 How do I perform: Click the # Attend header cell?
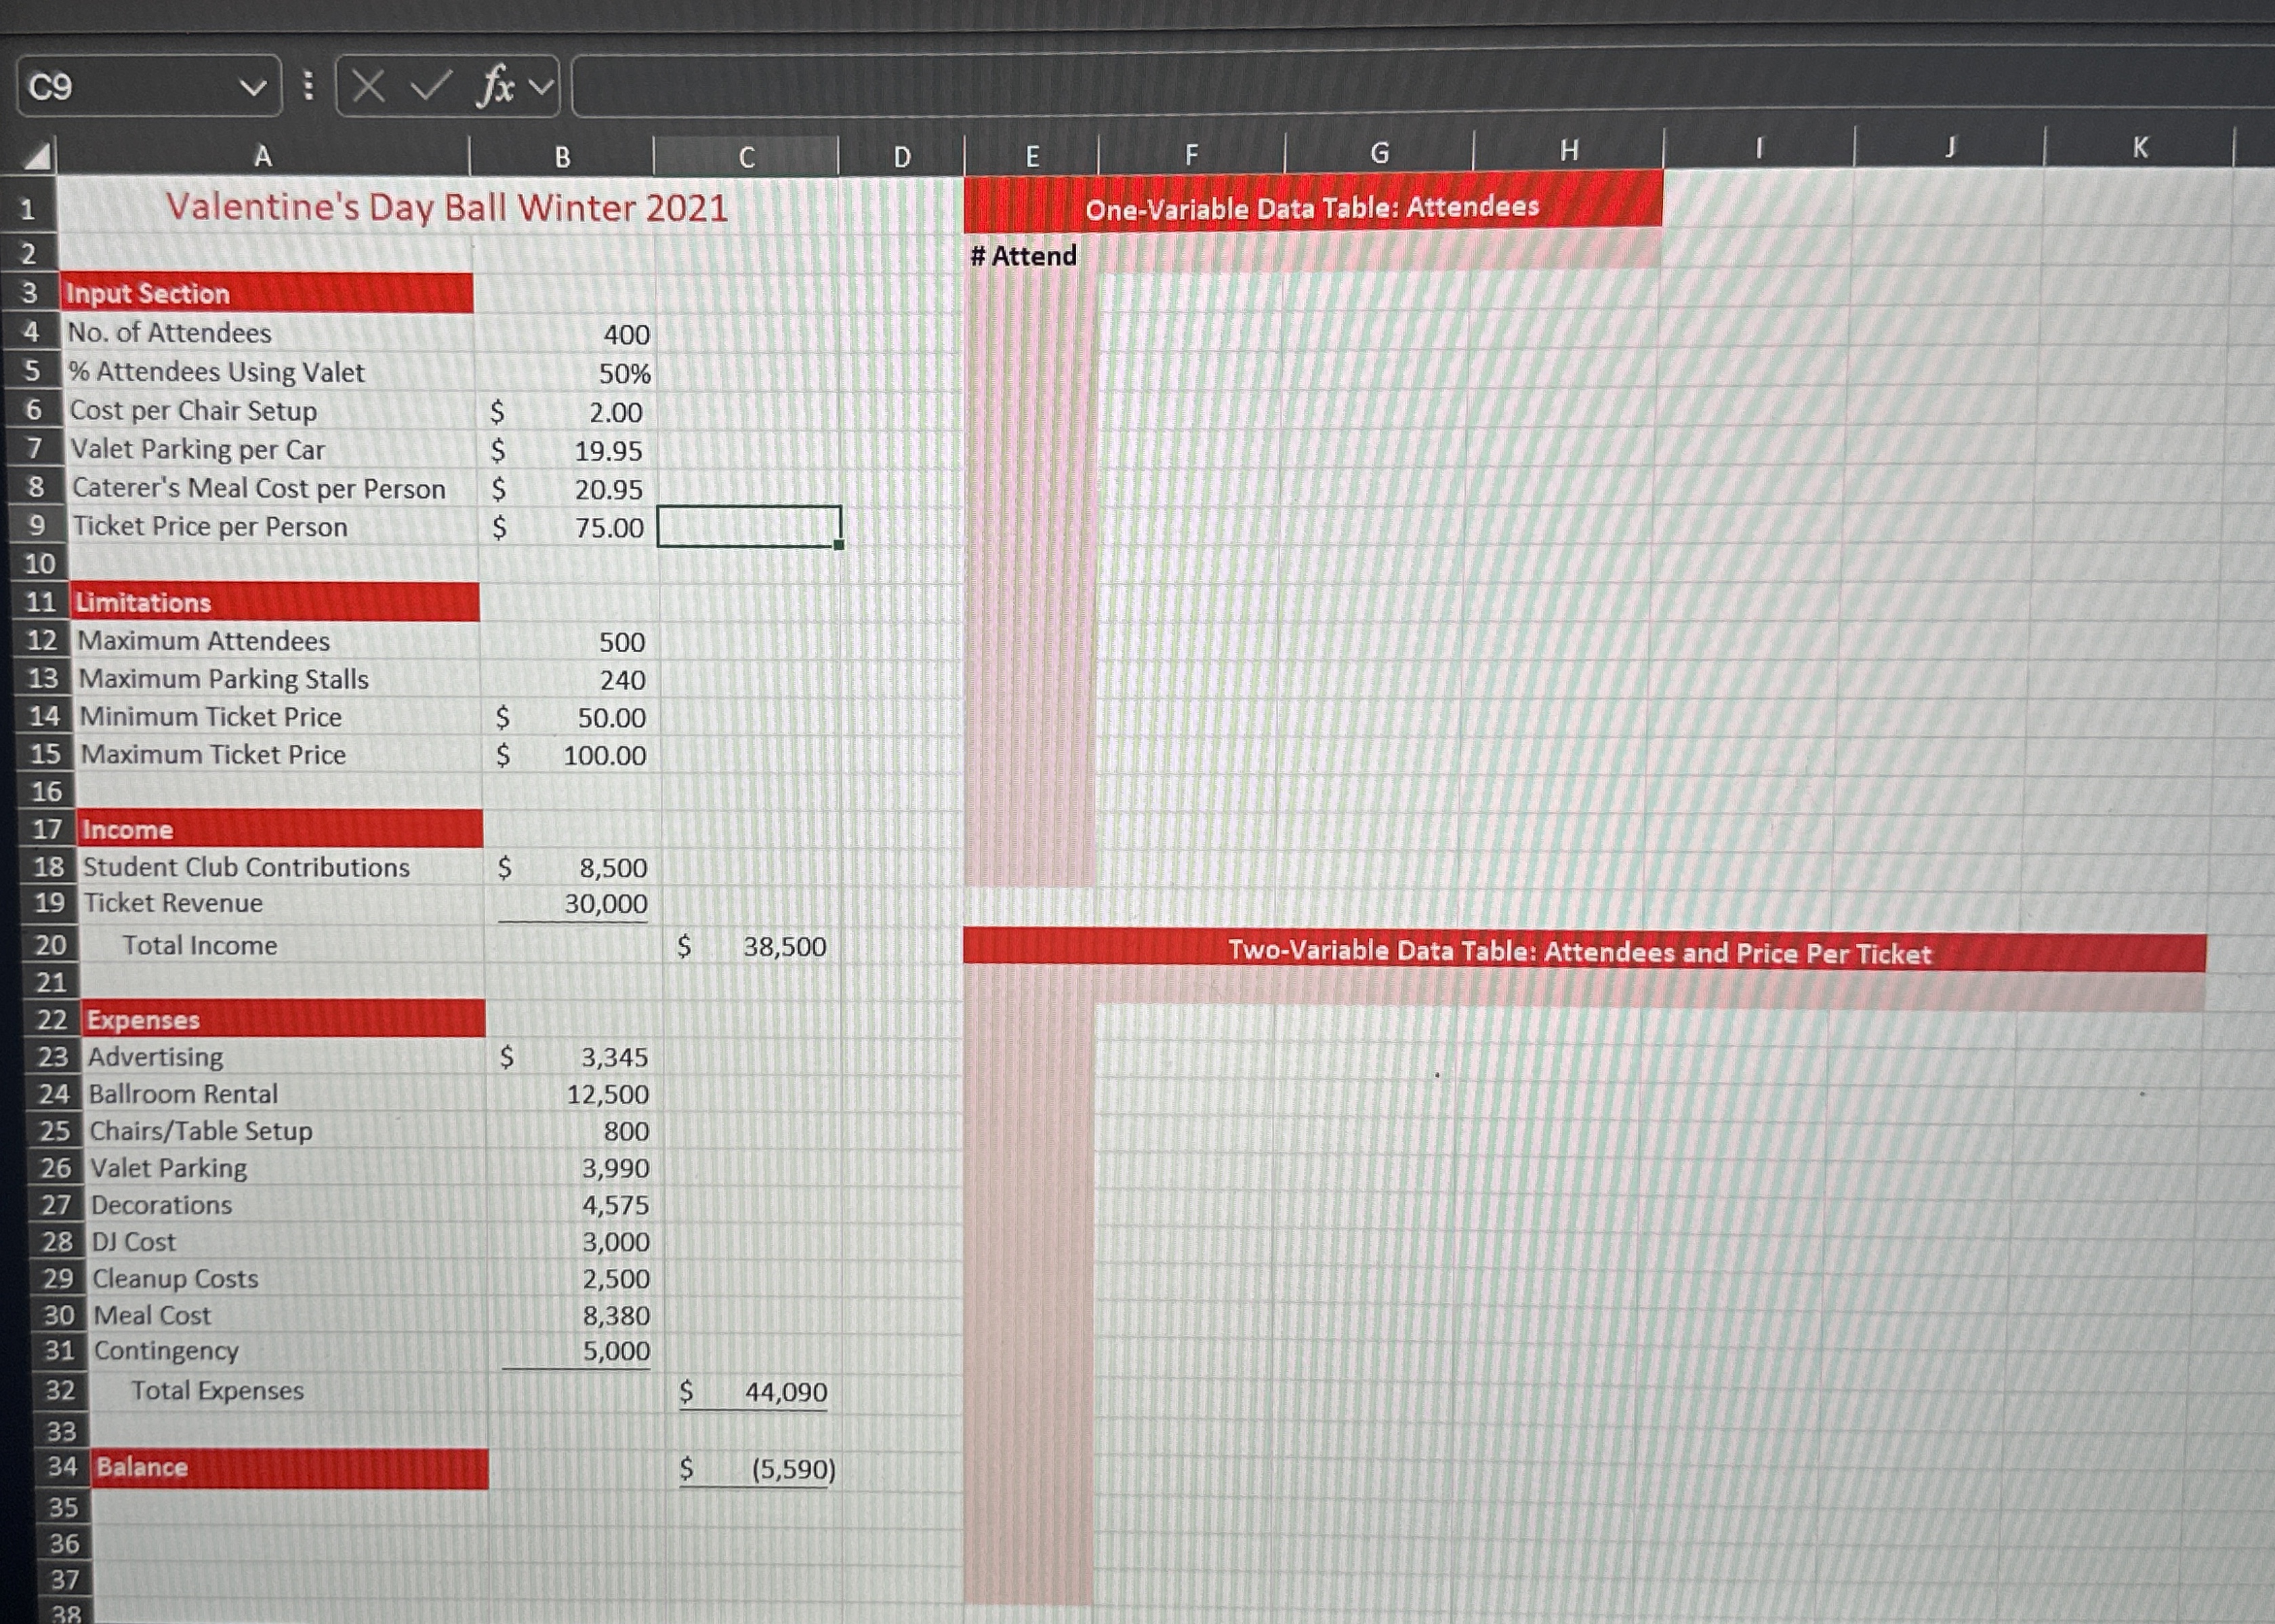coord(1023,256)
